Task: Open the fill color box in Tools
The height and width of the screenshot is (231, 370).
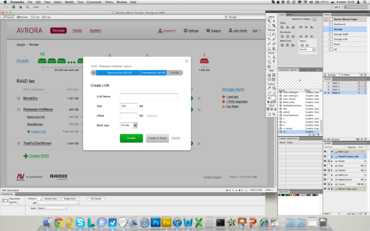Action: [274, 98]
